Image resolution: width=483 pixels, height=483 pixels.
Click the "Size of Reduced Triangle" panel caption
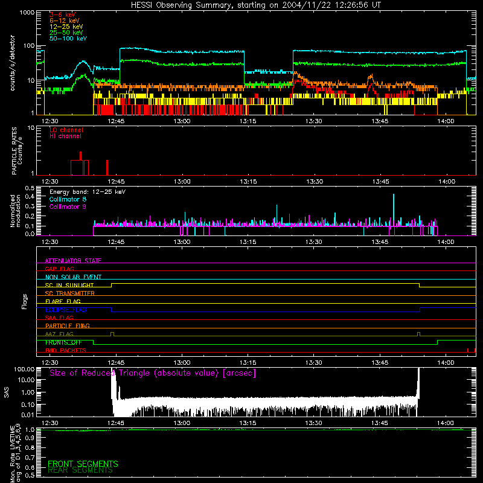pos(153,373)
